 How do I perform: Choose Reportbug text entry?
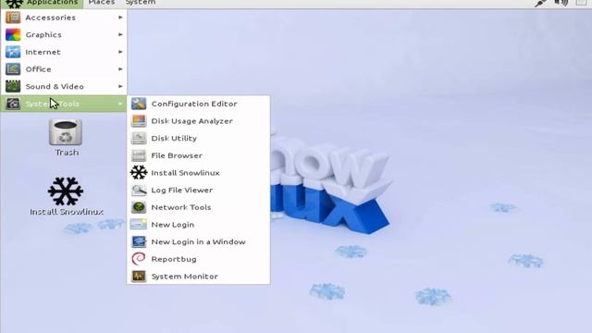pos(174,259)
